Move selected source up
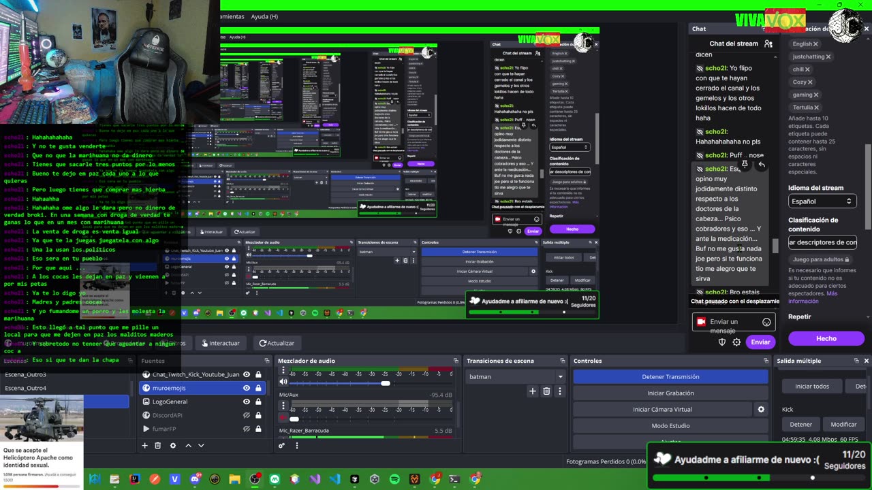The width and height of the screenshot is (872, 490). point(189,445)
